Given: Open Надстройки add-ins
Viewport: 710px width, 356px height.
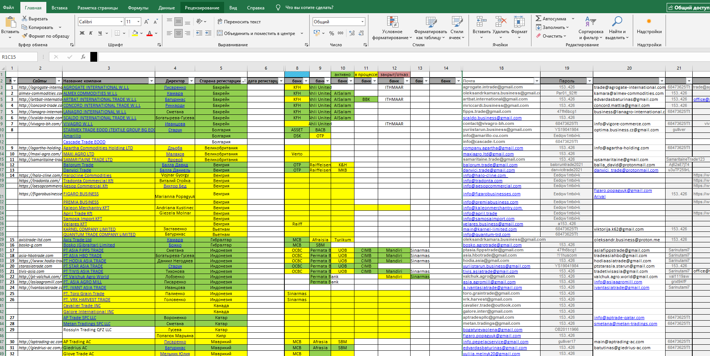Looking at the screenshot, I should [x=649, y=26].
